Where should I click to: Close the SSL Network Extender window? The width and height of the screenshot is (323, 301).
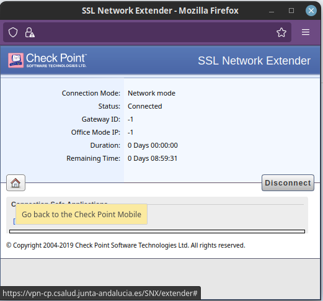pos(311,11)
